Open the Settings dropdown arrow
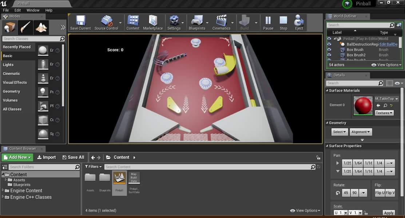Viewport: 405px width, 218px height. tap(183, 23)
